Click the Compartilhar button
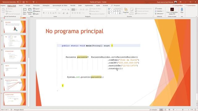 point(178,6)
